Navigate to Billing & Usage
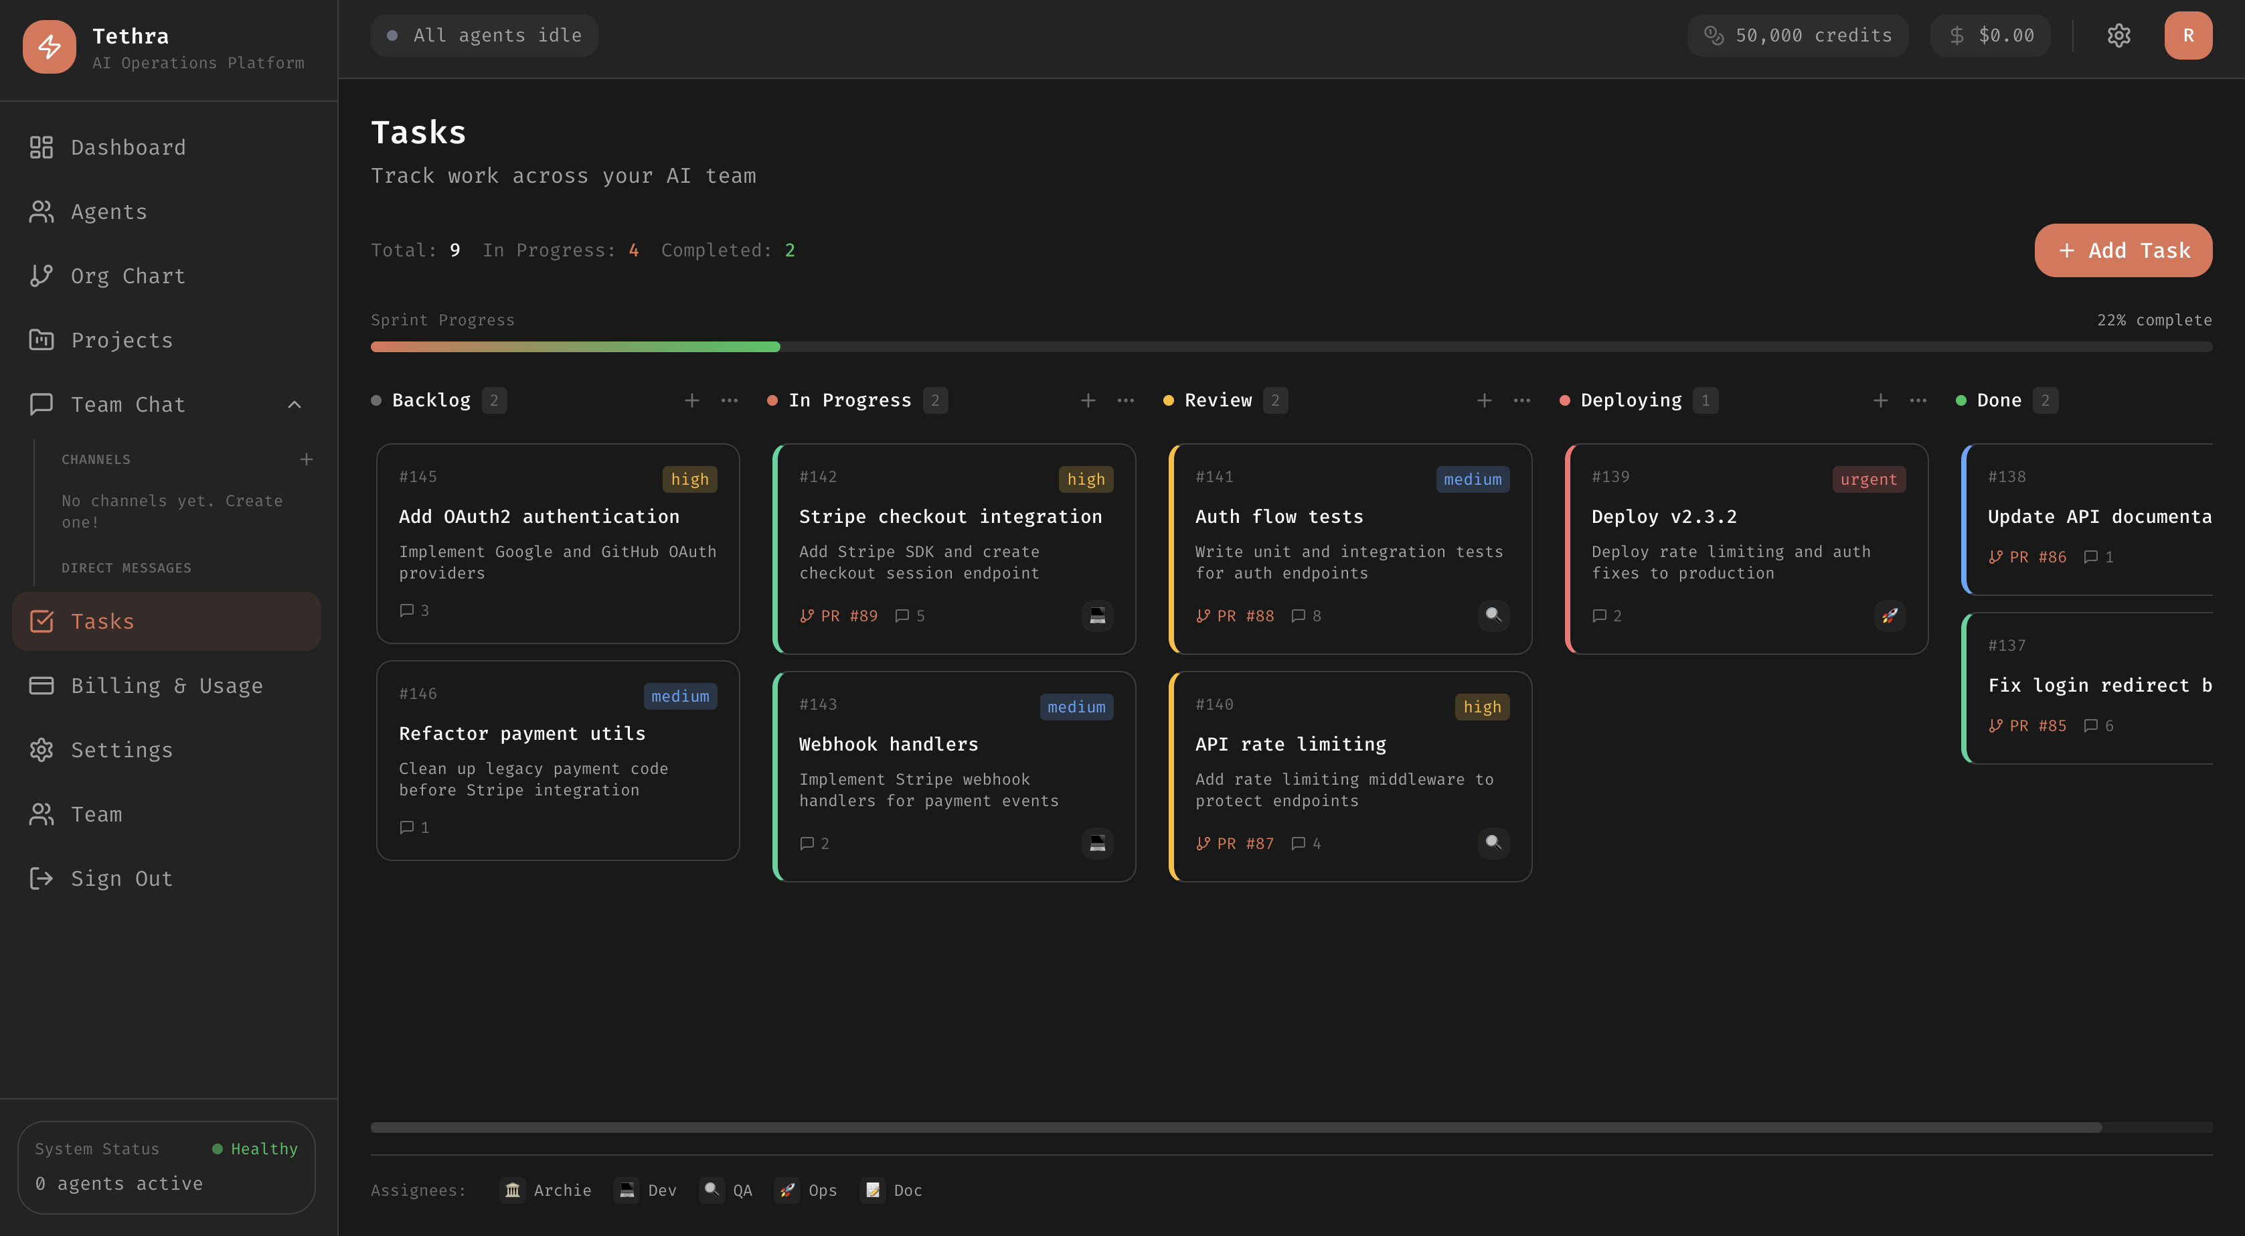The width and height of the screenshot is (2245, 1236). point(165,686)
